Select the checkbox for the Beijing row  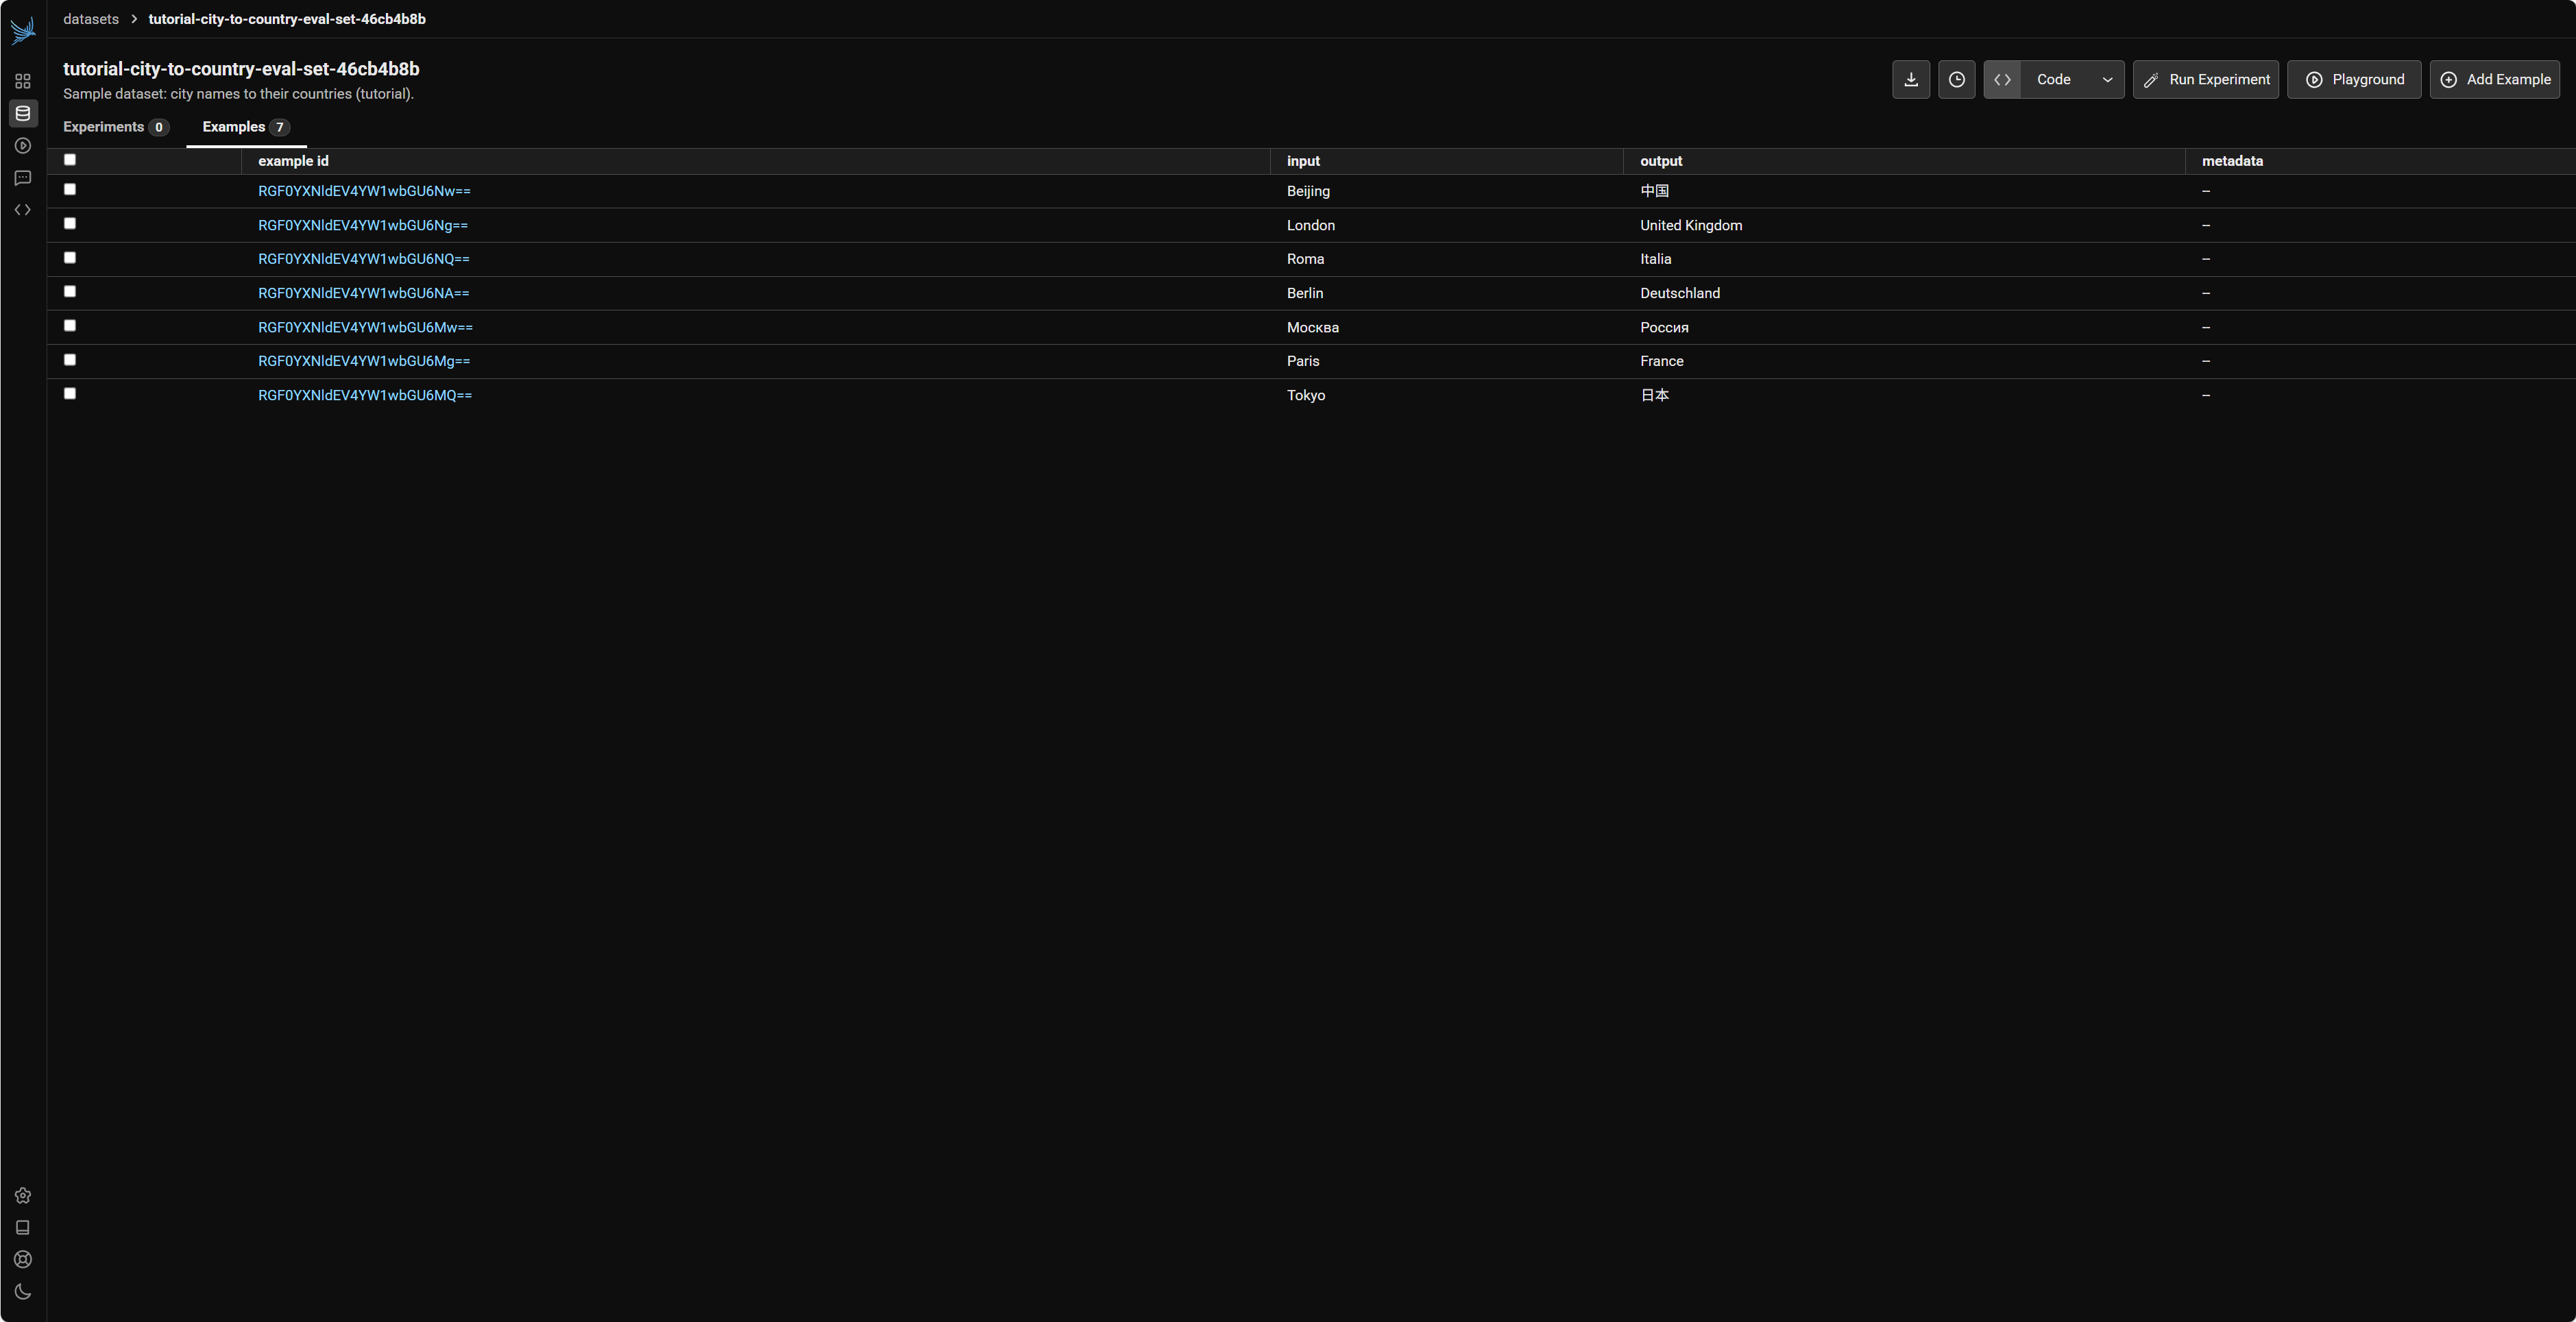[x=70, y=189]
